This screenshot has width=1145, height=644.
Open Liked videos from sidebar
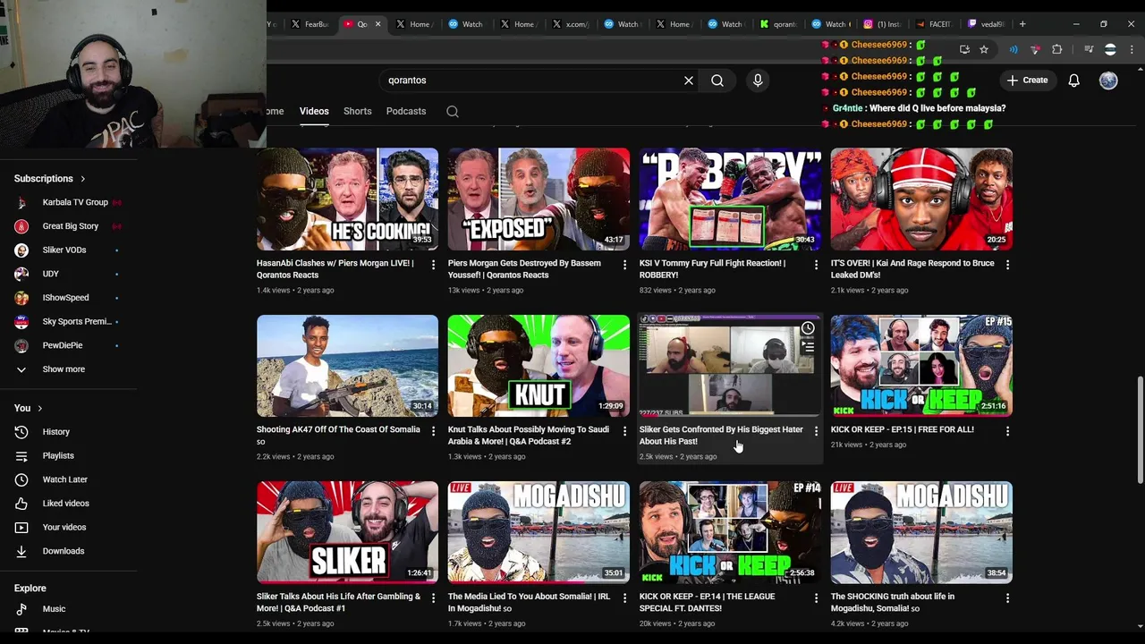click(68, 504)
